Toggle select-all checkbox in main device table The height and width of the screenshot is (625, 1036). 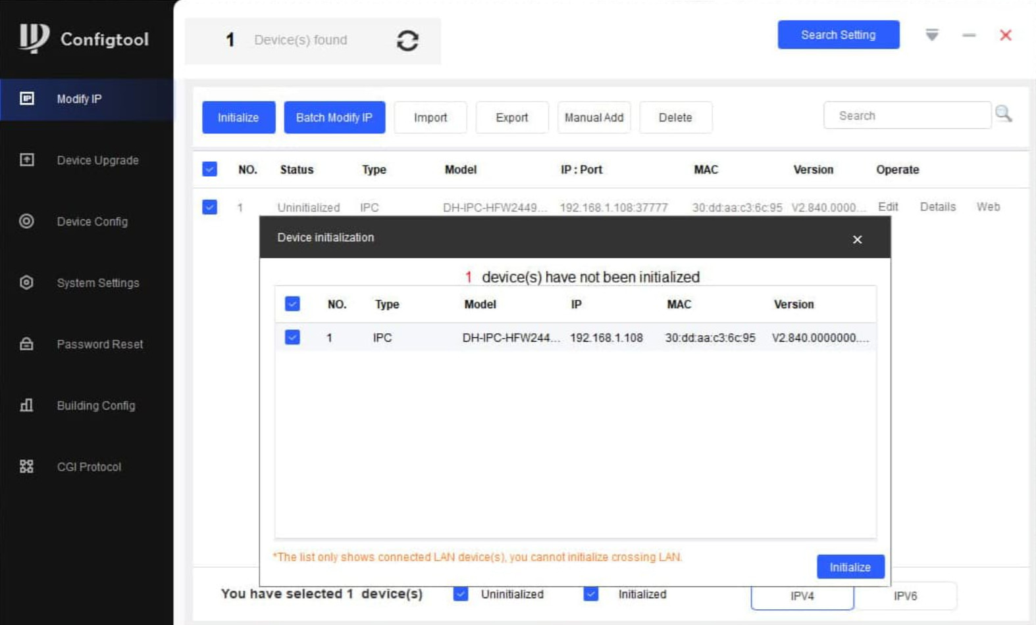[210, 169]
